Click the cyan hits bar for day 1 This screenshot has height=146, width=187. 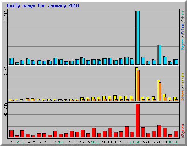tap(12, 61)
